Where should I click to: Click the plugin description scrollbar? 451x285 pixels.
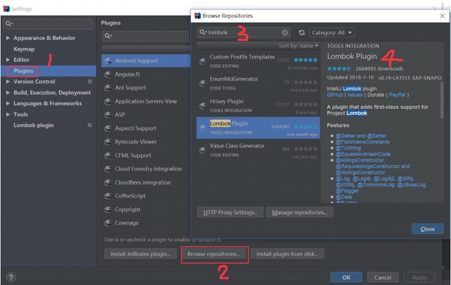pos(442,101)
